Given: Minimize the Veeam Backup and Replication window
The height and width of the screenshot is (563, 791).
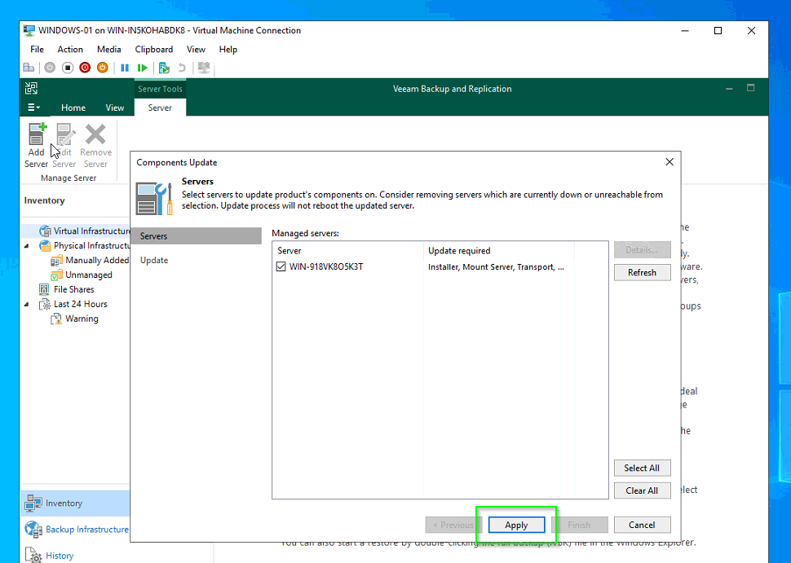Looking at the screenshot, I should point(729,88).
